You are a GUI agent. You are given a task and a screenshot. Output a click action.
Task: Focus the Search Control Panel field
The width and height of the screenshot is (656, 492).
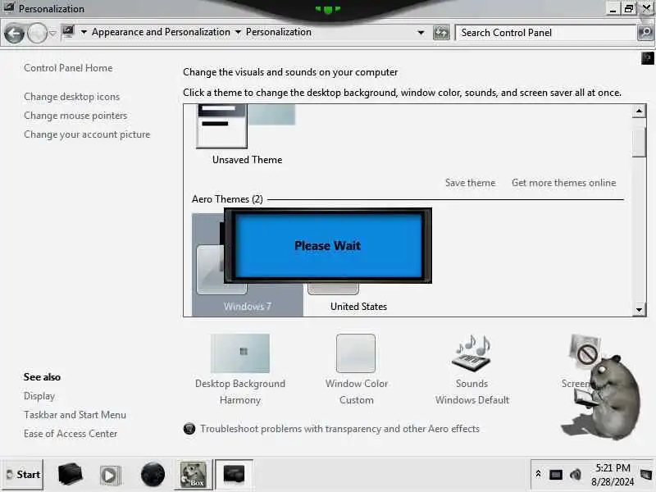pos(545,33)
